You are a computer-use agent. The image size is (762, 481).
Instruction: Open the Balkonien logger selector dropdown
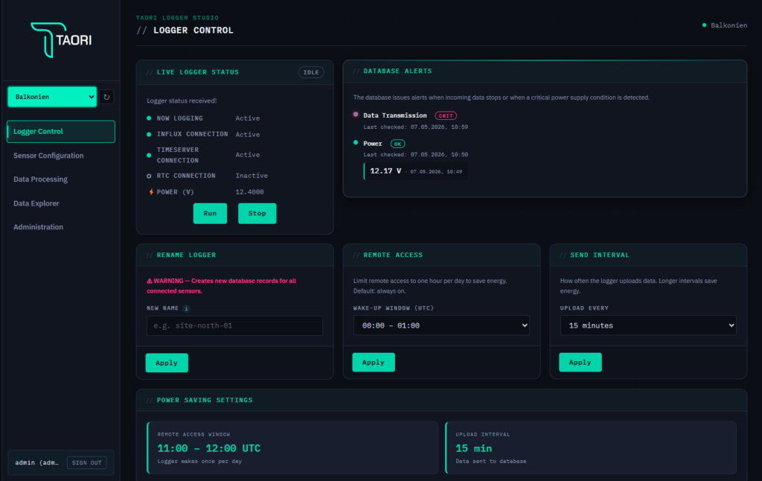pyautogui.click(x=52, y=97)
